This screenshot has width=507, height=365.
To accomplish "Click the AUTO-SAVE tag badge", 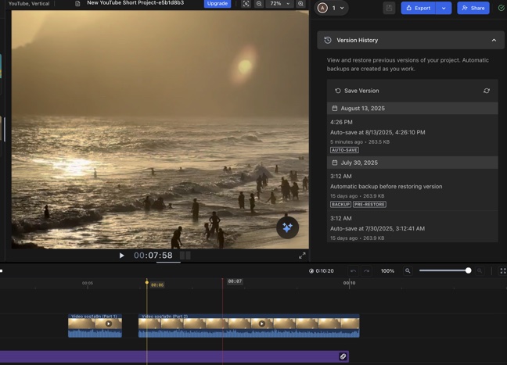I will click(344, 150).
